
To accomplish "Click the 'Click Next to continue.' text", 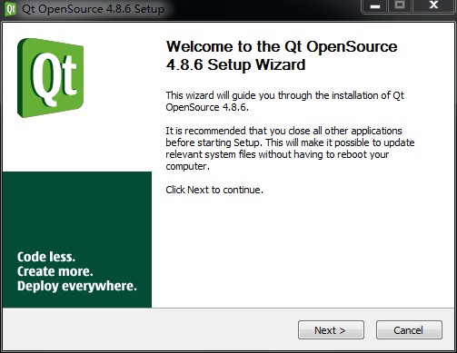I will pyautogui.click(x=214, y=190).
